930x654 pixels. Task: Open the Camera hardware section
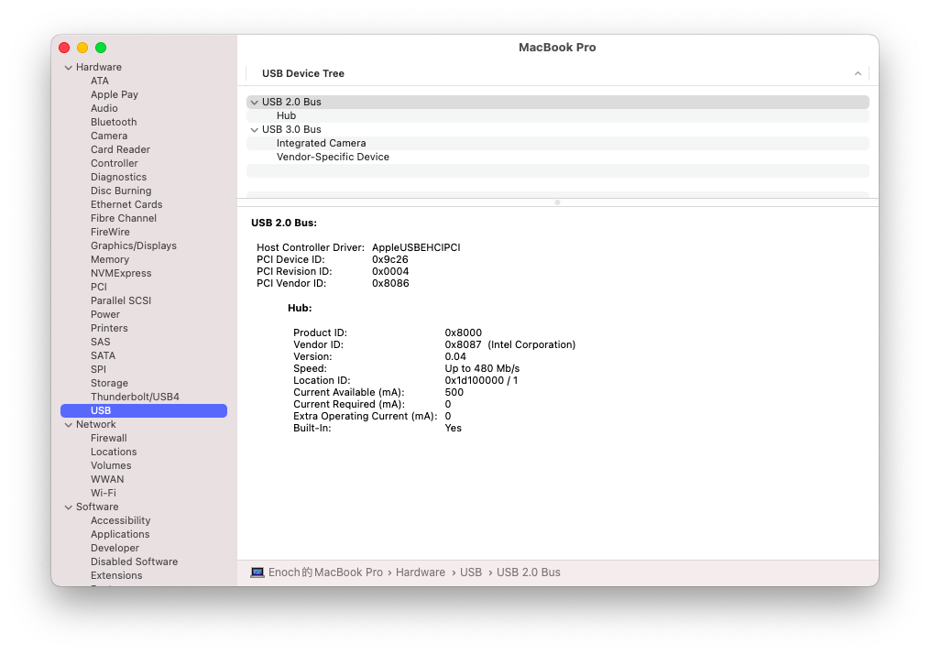coord(108,135)
